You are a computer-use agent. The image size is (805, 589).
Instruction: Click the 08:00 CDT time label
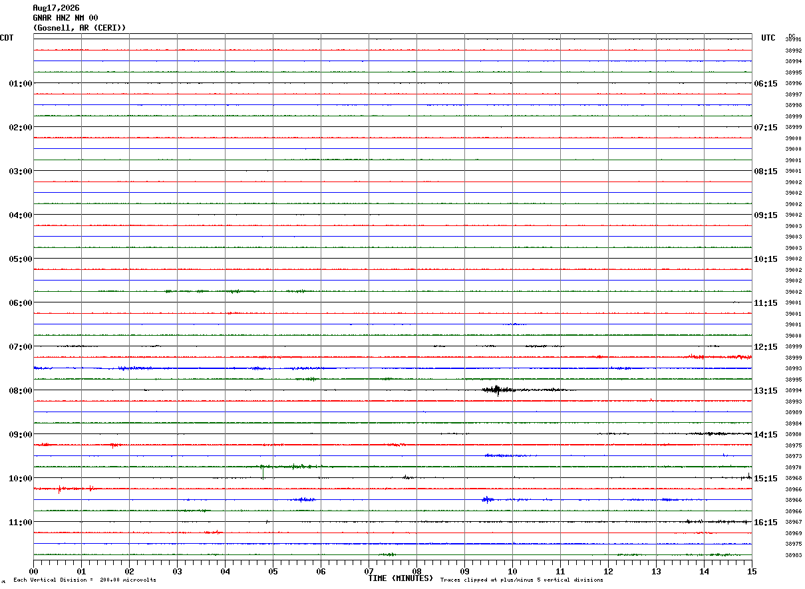click(x=20, y=390)
